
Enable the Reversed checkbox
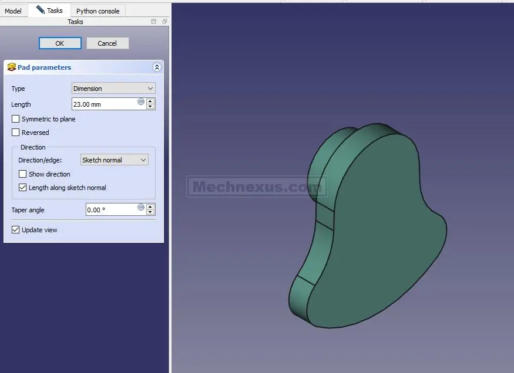coord(15,132)
